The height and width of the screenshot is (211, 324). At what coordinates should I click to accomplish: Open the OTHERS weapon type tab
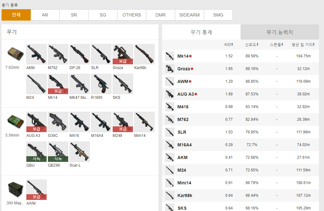pos(132,15)
